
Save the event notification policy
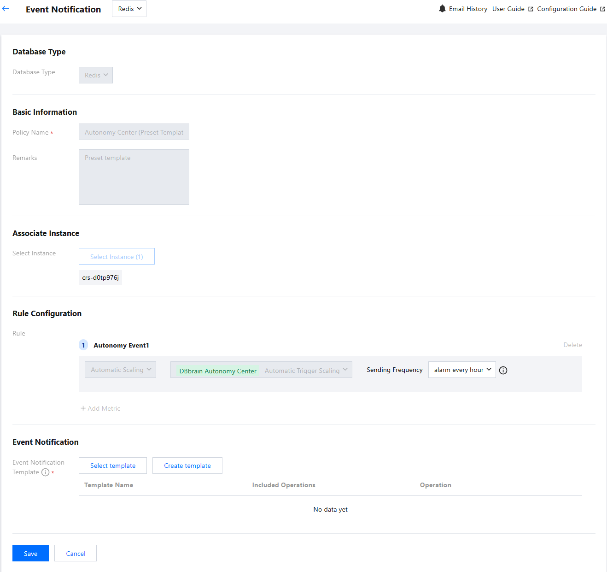click(30, 553)
